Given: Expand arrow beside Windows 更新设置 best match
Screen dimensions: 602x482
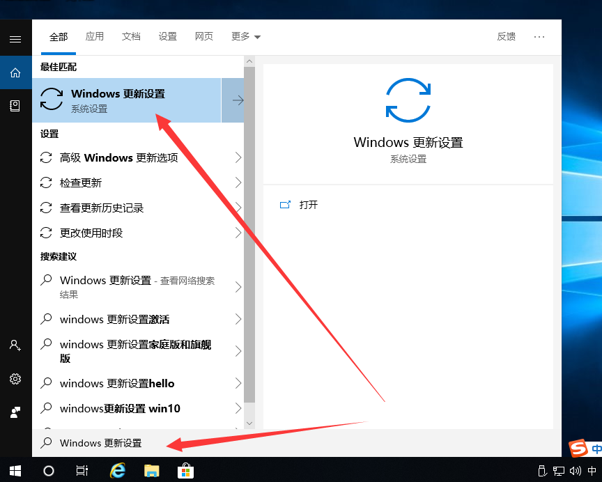Looking at the screenshot, I should tap(233, 100).
